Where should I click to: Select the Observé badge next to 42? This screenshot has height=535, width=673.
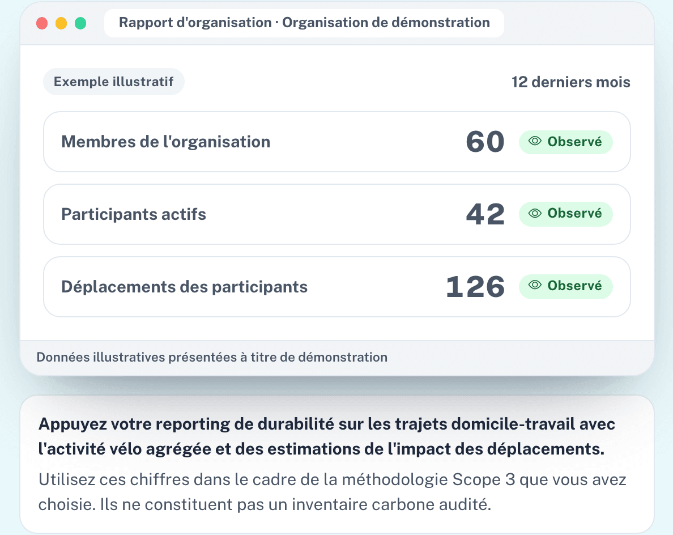[x=566, y=214]
